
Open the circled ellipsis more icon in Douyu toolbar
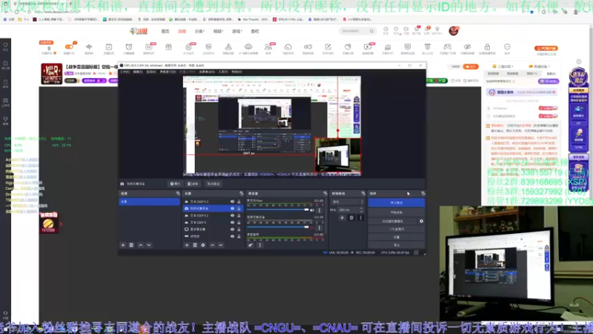[x=507, y=47]
